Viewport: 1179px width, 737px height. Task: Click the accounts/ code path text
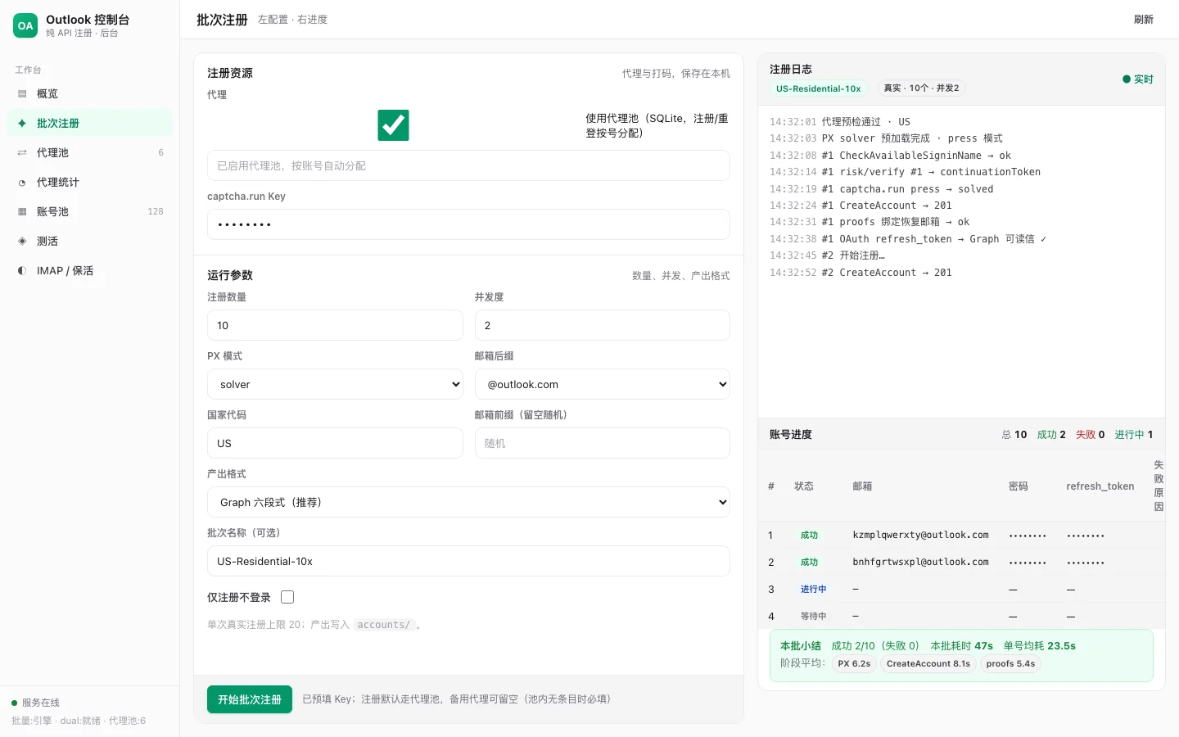(x=384, y=625)
